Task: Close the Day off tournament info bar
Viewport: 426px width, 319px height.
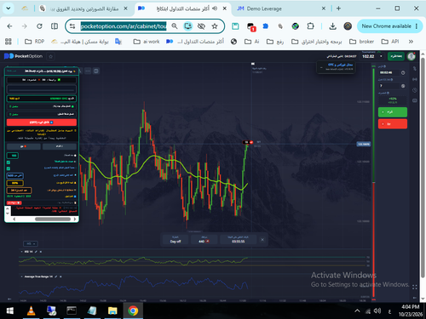Action: click(262, 240)
